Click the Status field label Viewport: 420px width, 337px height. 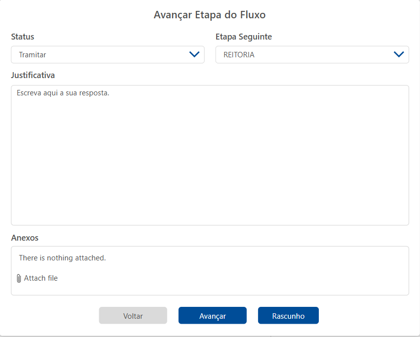(23, 37)
